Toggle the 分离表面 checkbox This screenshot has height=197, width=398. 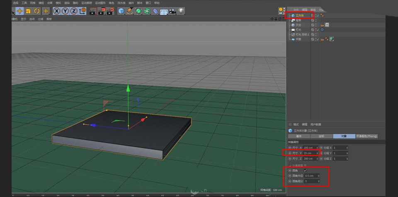click(x=306, y=165)
